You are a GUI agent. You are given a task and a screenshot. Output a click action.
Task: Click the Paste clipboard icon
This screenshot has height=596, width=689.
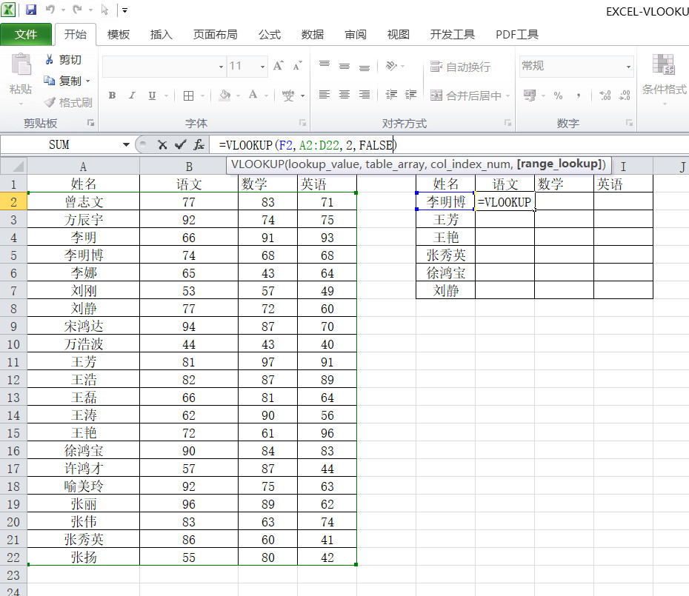coord(21,64)
